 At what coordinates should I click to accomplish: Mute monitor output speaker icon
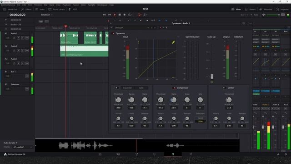click(x=264, y=15)
